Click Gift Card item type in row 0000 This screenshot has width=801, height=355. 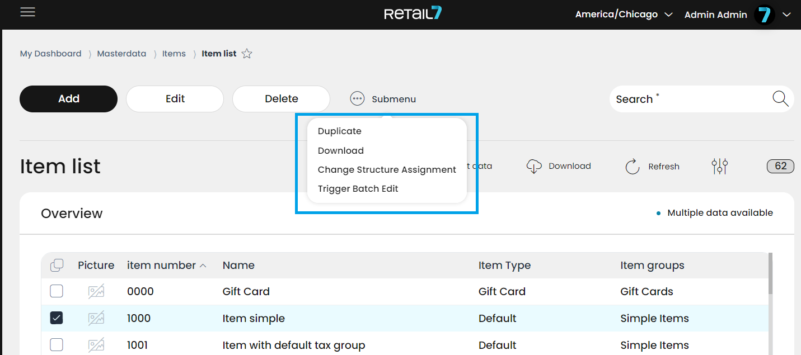point(502,291)
